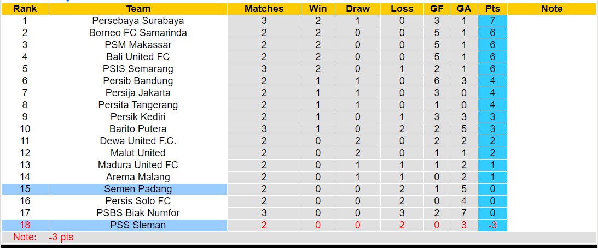The height and width of the screenshot is (248, 598).
Task: Click the Pts column header
Action: [x=492, y=9]
